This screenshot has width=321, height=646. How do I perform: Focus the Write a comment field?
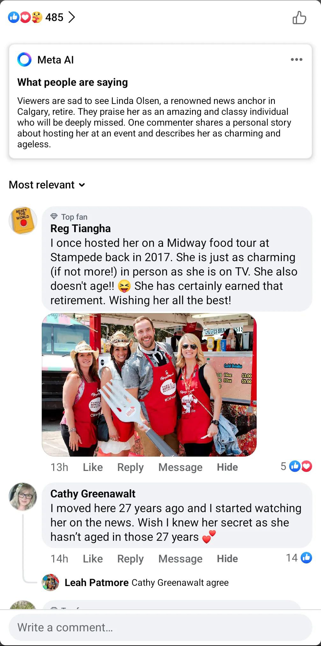160,627
